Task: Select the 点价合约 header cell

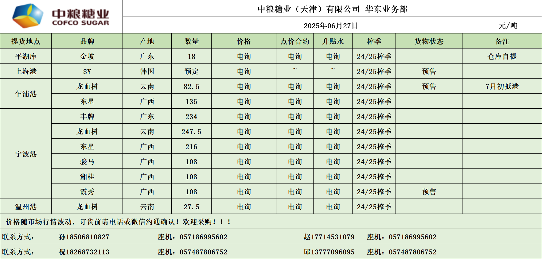Action: pyautogui.click(x=294, y=41)
